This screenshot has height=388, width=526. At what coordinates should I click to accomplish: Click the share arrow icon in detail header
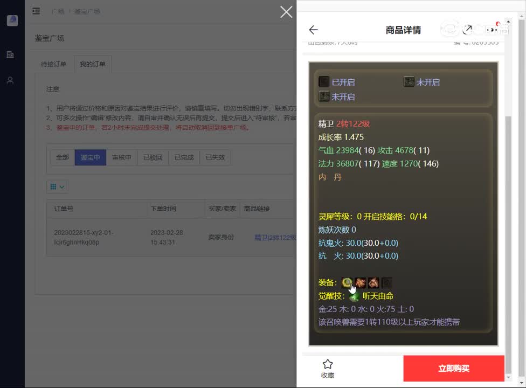point(467,30)
